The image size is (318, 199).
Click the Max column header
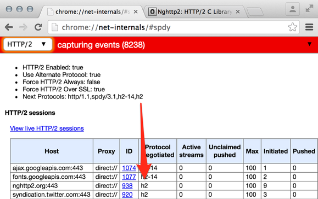(x=252, y=151)
